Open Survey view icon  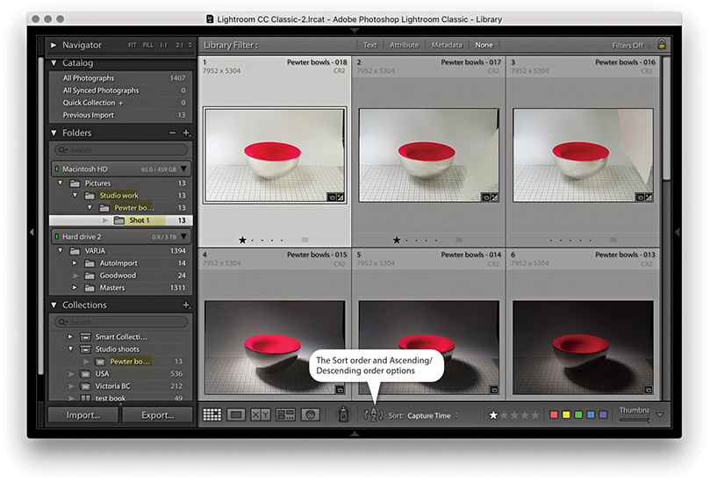coord(285,415)
